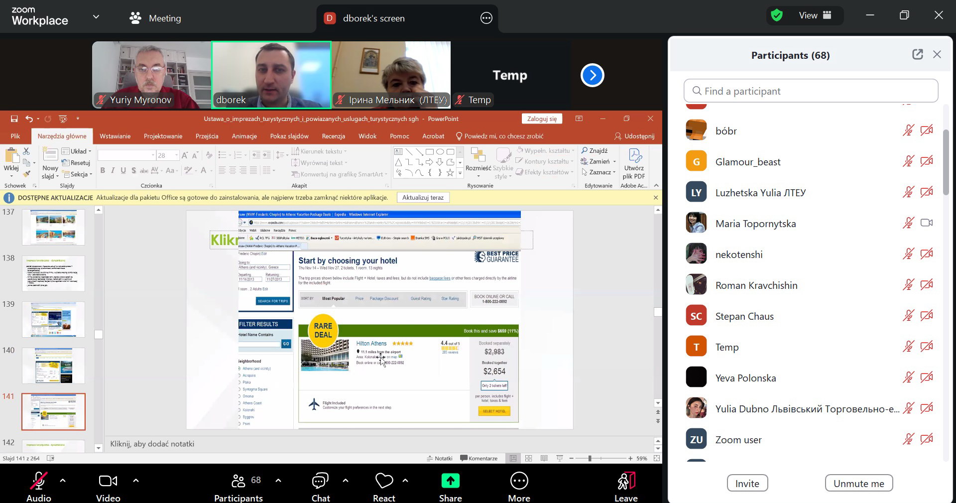Click the Unmute me button
Screen dimensions: 956x503
pyautogui.click(x=858, y=483)
